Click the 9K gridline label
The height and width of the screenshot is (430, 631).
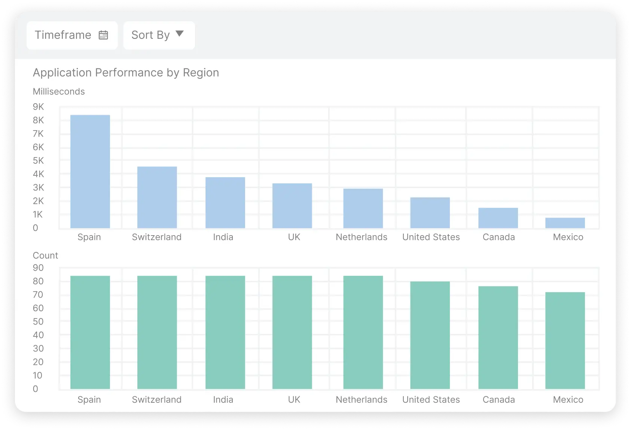(38, 107)
